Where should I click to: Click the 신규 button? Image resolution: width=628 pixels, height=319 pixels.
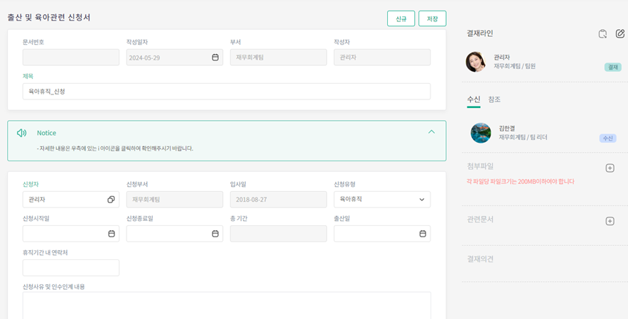(401, 19)
